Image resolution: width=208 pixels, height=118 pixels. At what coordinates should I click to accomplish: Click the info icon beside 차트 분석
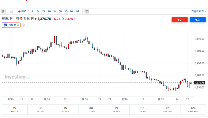[23, 25]
